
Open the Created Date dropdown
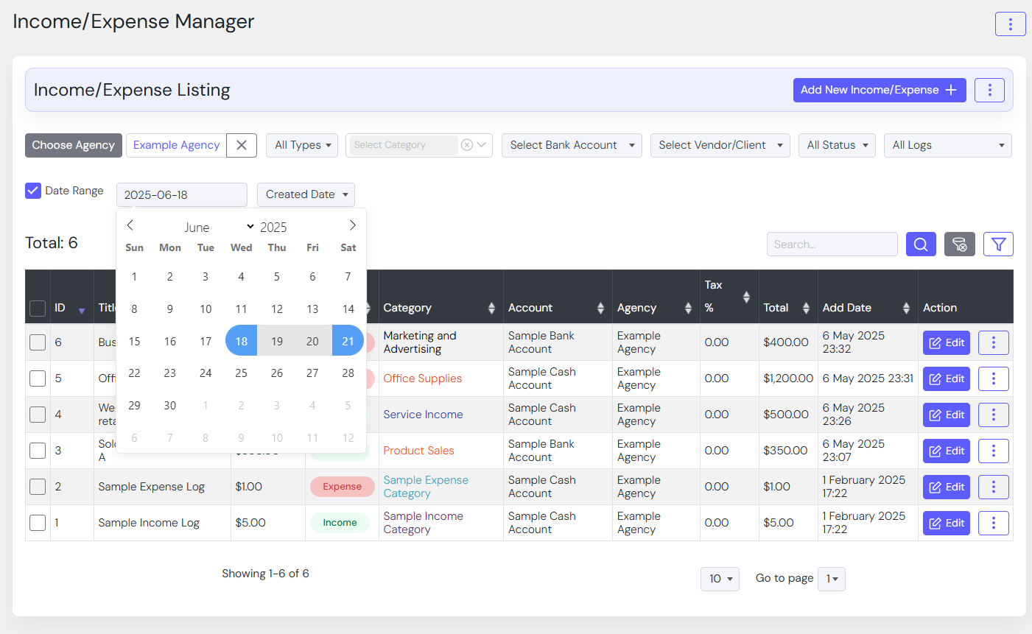[x=306, y=194]
